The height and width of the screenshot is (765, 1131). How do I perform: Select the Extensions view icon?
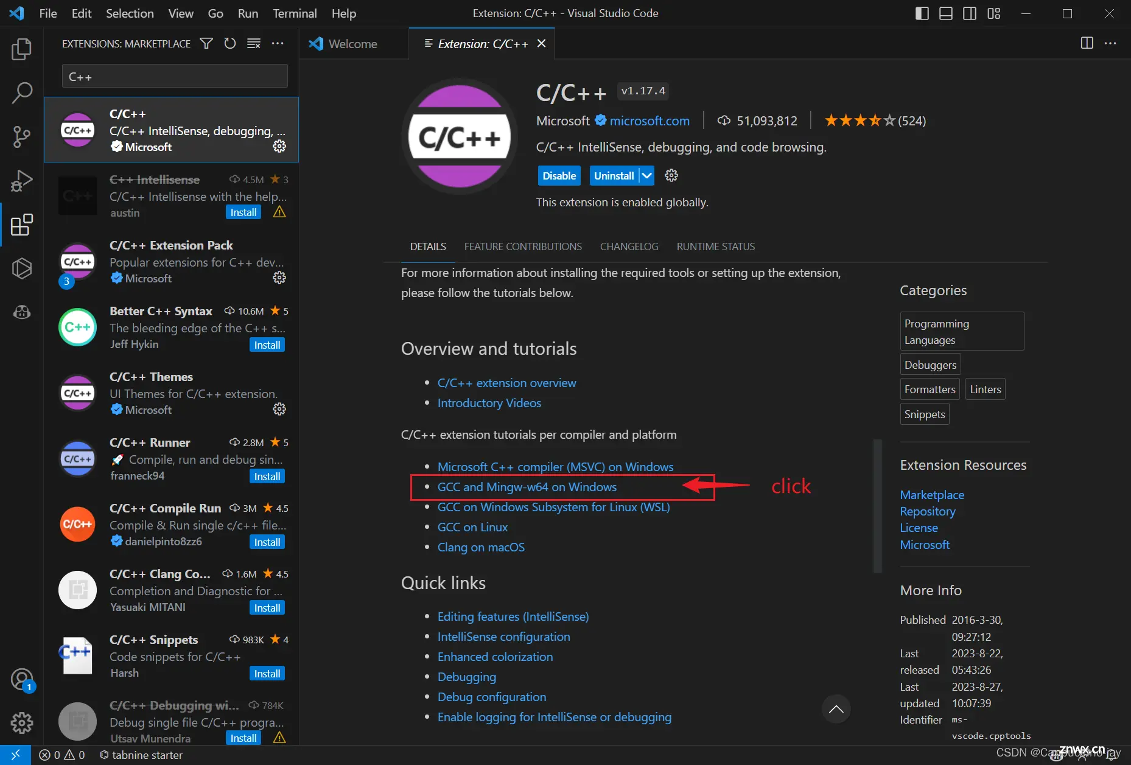22,225
